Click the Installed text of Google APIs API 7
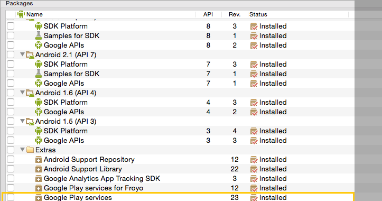The width and height of the screenshot is (382, 201). click(273, 83)
